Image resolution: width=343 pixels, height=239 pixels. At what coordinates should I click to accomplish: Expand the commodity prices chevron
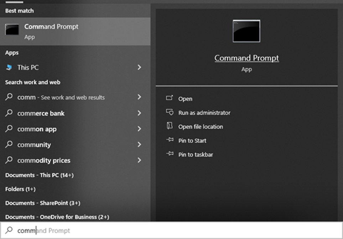pos(139,160)
